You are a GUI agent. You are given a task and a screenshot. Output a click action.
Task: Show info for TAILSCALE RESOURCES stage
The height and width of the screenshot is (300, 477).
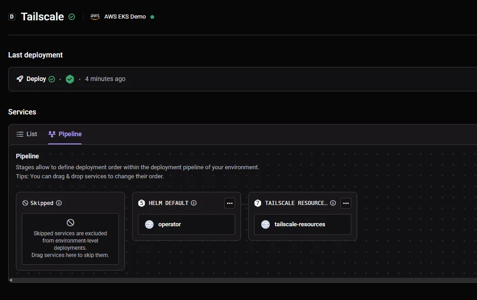click(x=333, y=203)
